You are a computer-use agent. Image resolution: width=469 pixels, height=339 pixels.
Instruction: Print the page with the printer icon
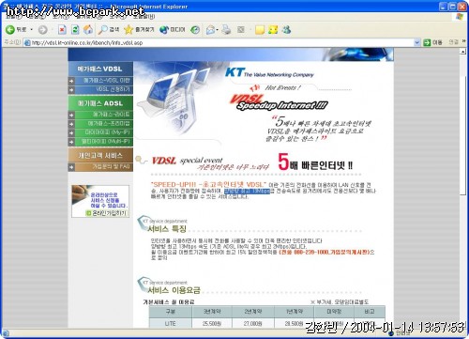(x=226, y=30)
